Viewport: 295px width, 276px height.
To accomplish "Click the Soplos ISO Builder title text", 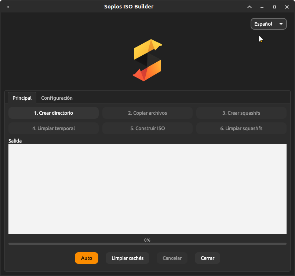I will click(129, 7).
